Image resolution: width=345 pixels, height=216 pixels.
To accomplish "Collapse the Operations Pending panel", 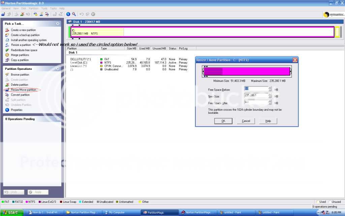I will (58, 119).
